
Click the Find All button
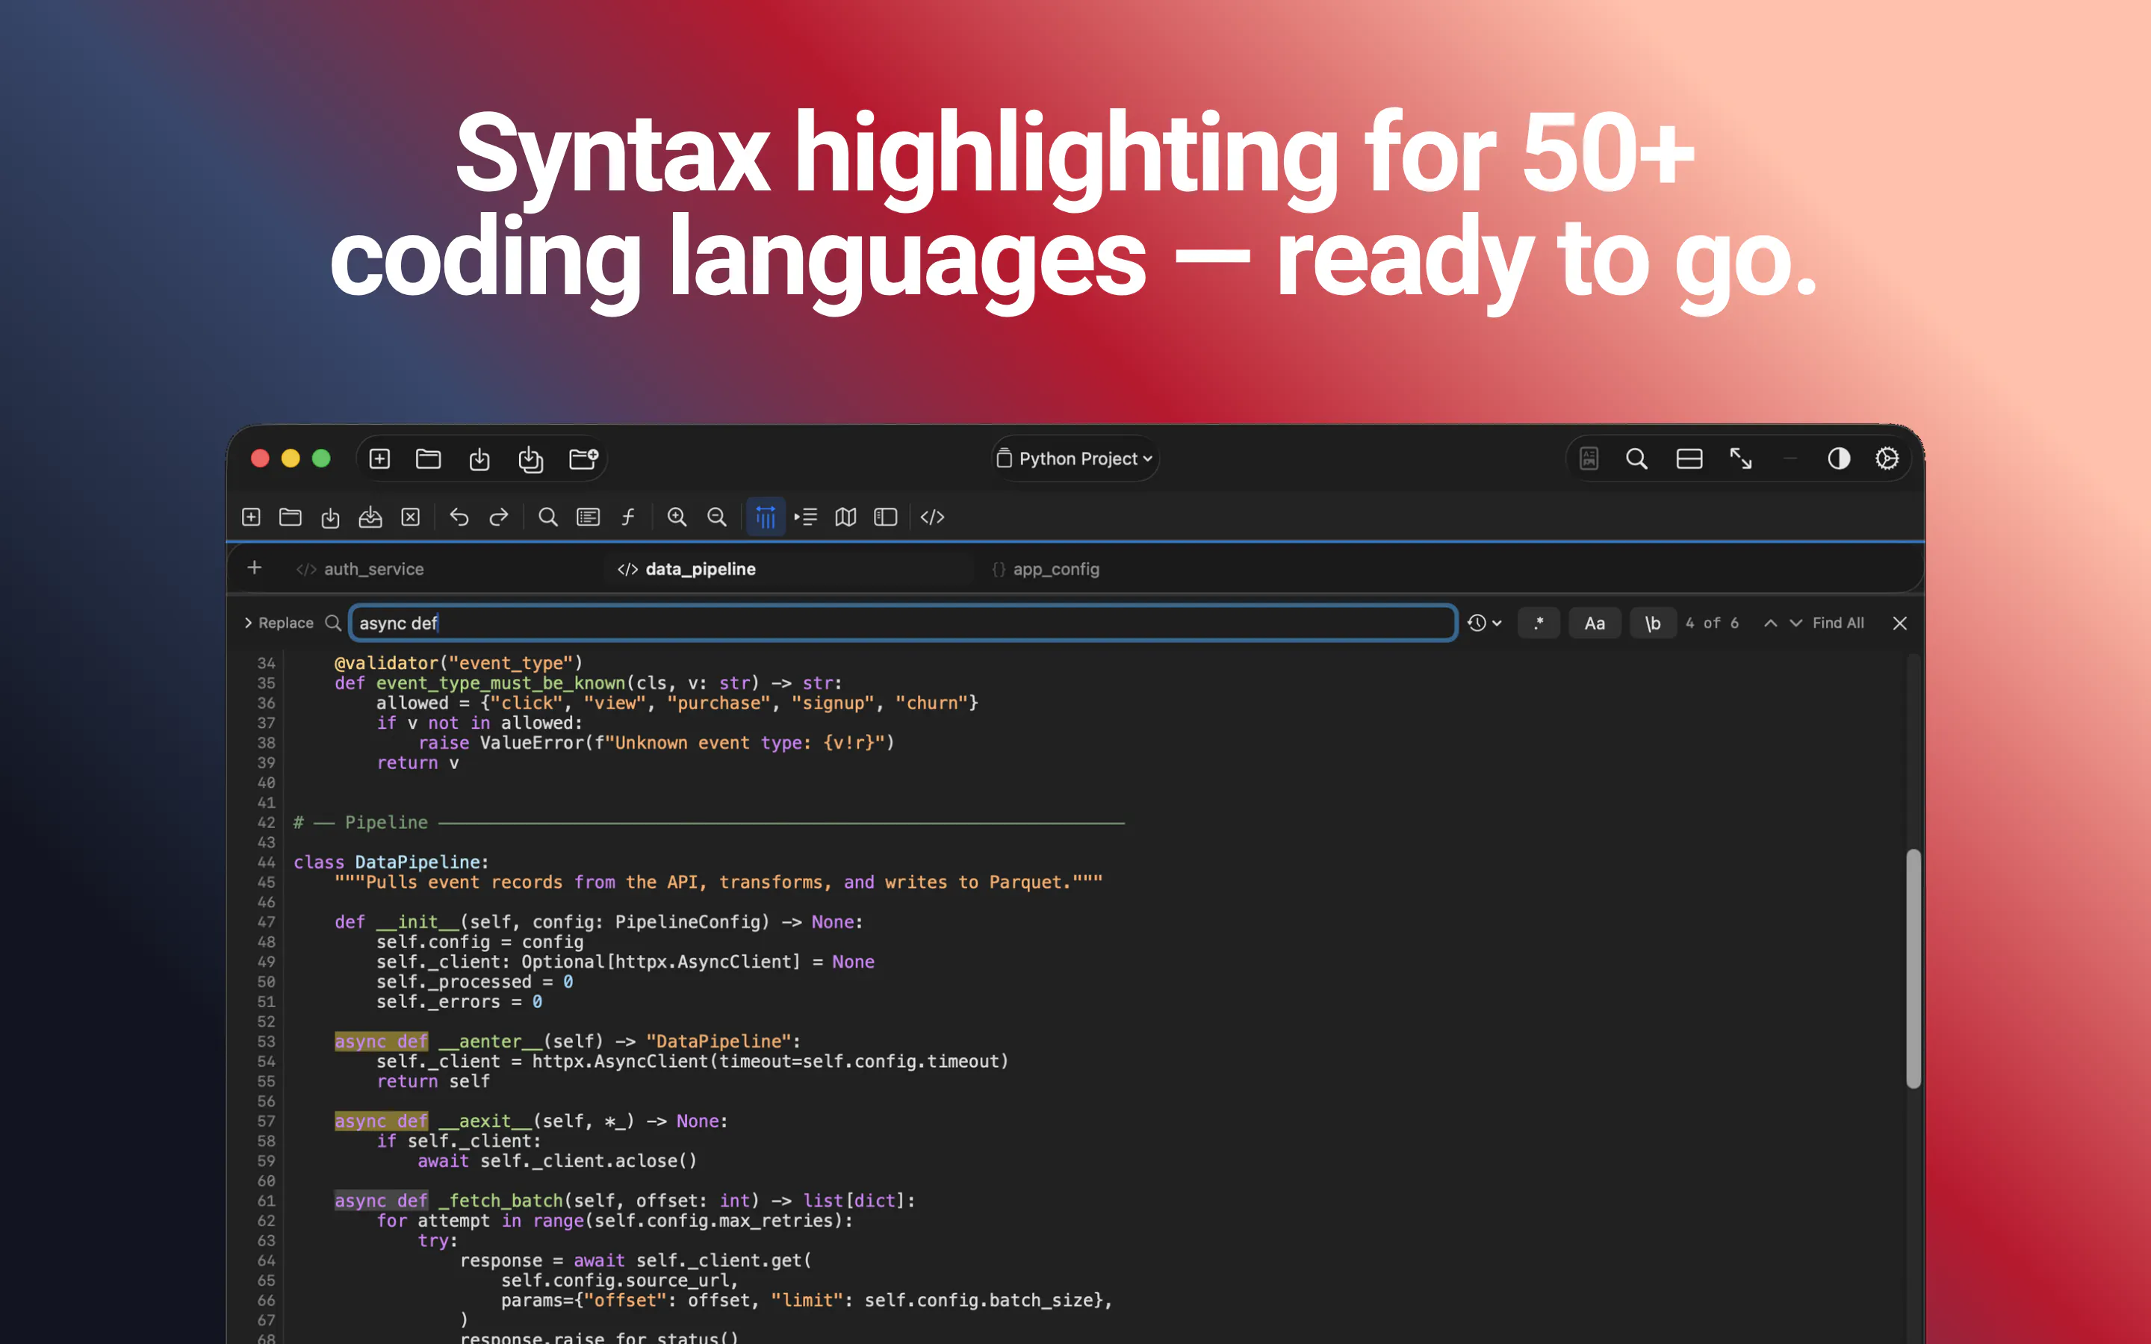[1838, 623]
